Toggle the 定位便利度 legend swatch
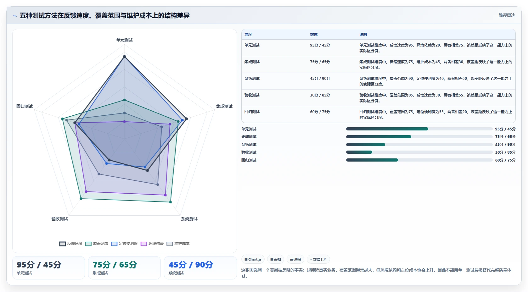This screenshot has height=292, width=528. [x=114, y=244]
